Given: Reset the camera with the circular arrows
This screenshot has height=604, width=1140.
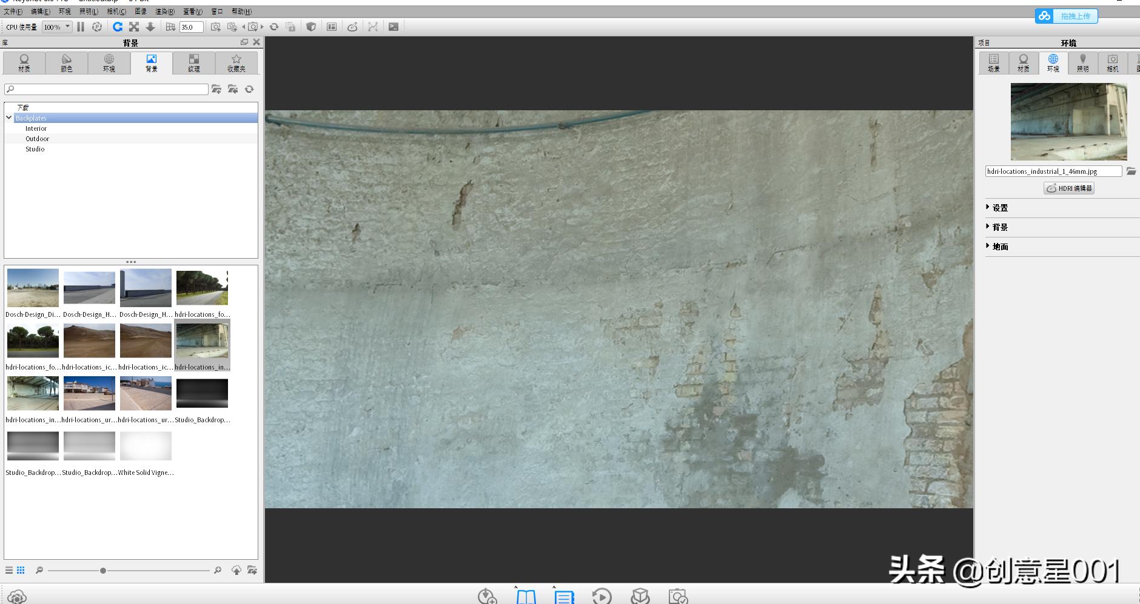Looking at the screenshot, I should (274, 27).
